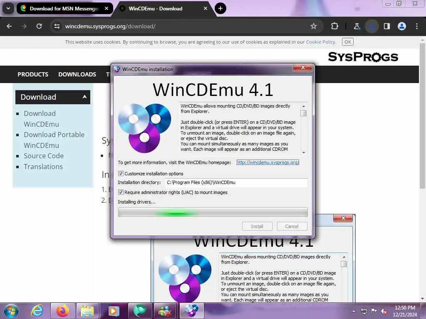Click the WinCDEmu discs logo in installer
Image resolution: width=426 pixels, height=319 pixels.
[144, 128]
